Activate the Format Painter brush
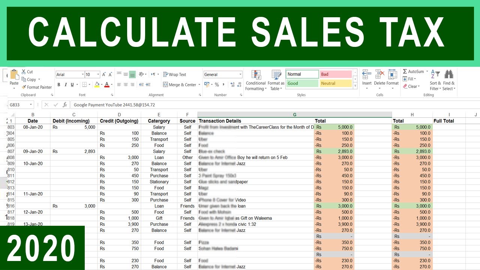 pyautogui.click(x=24, y=87)
